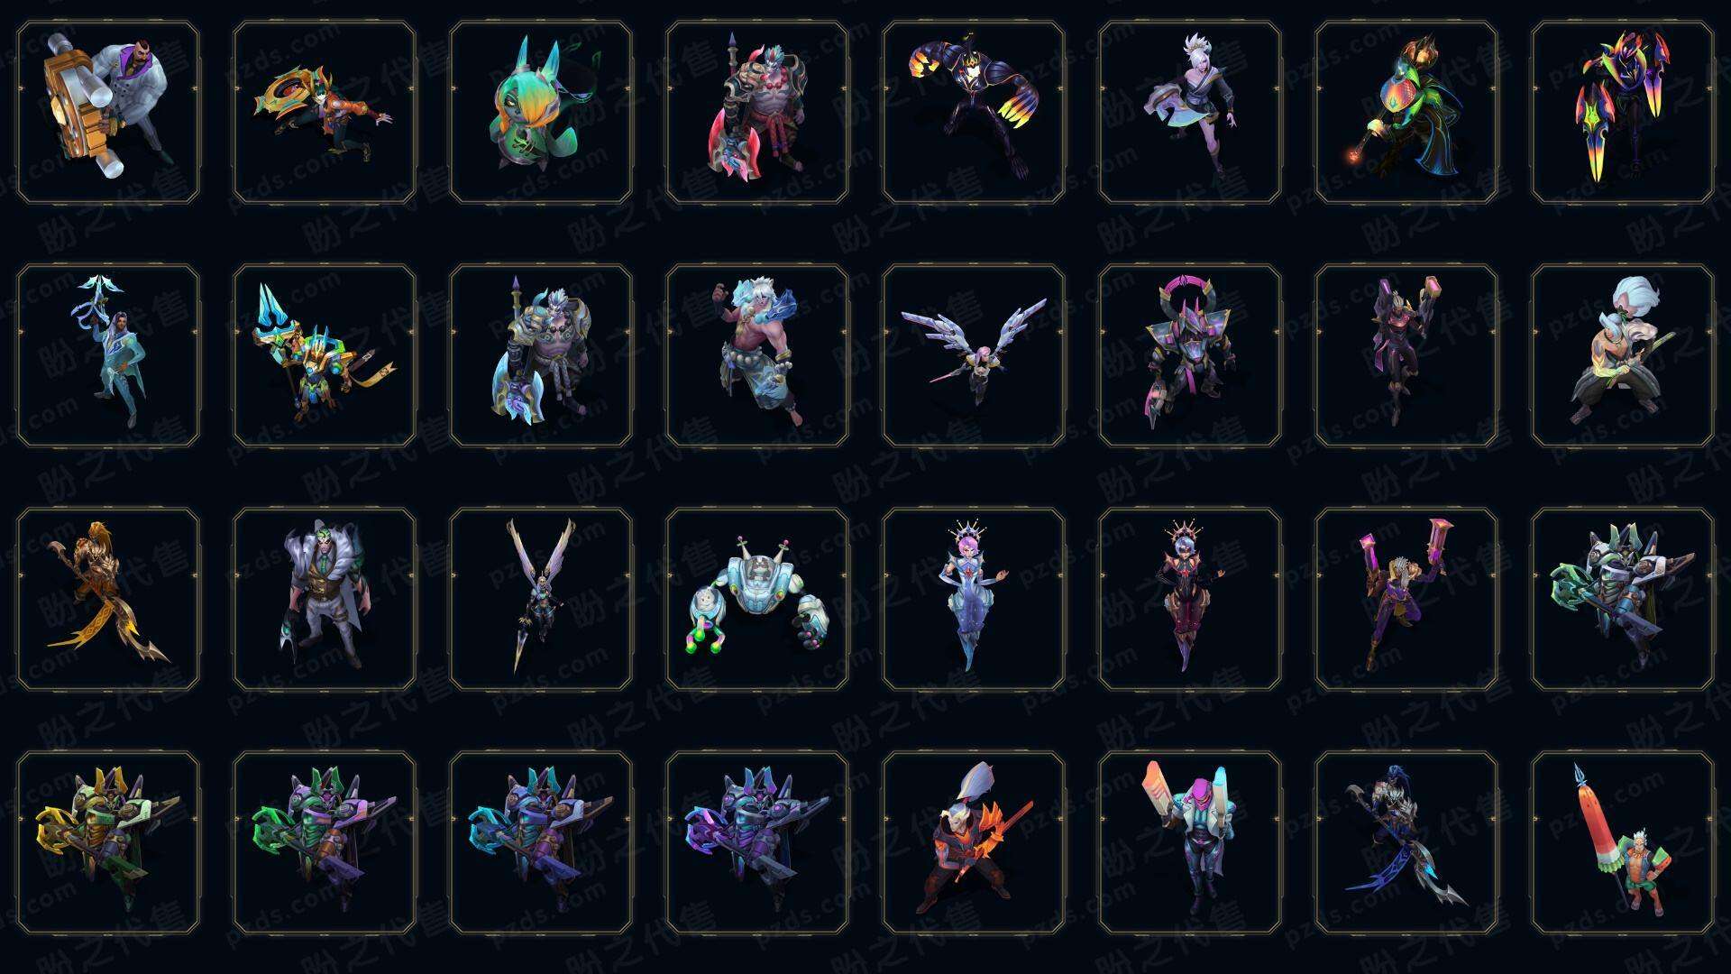The width and height of the screenshot is (1731, 974).
Task: Open the green-orange fox mask creature skin
Action: coord(541,113)
